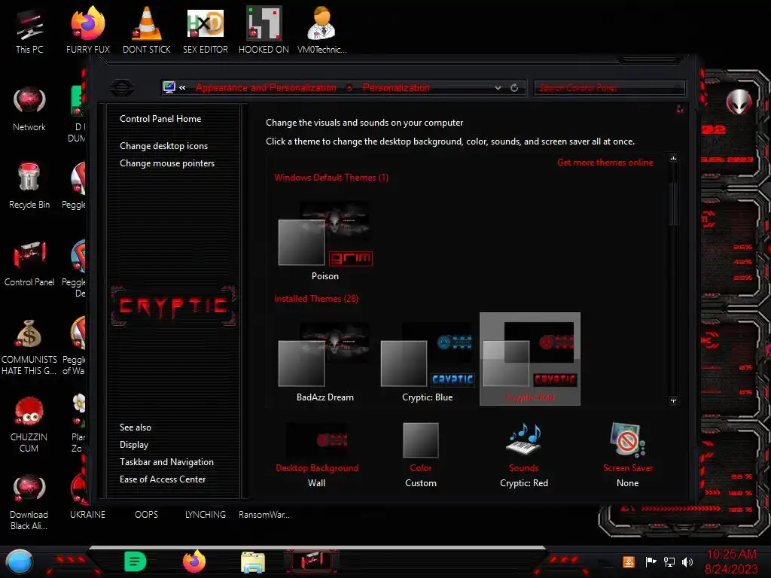Open the UKRAINE desktop item
Viewport: 771px width, 578px height.
point(87,515)
